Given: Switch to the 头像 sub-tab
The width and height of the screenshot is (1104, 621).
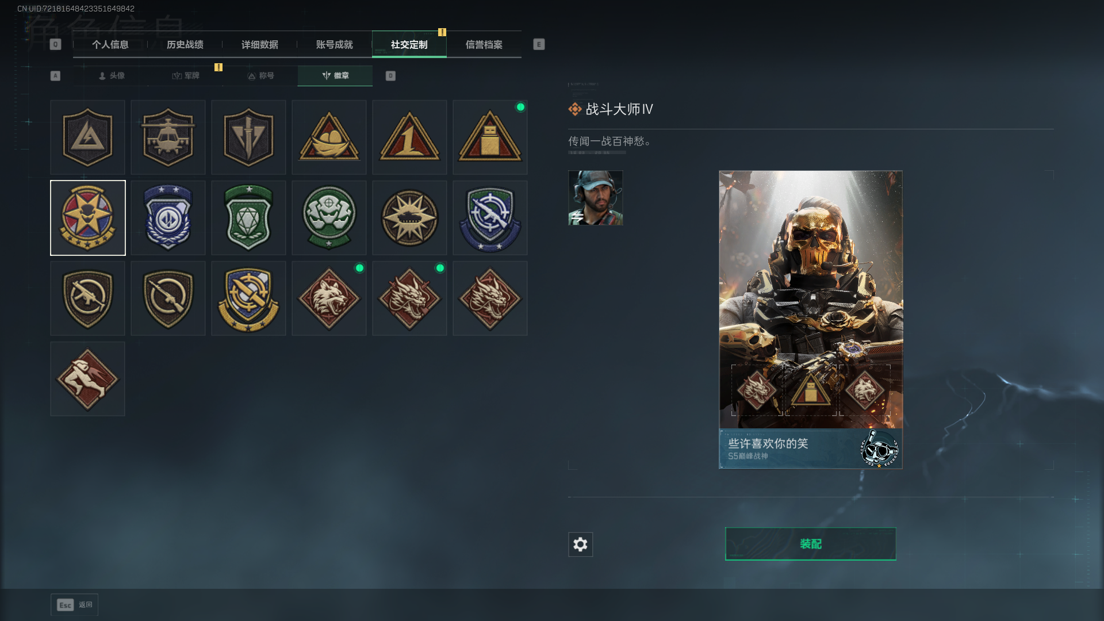Looking at the screenshot, I should pyautogui.click(x=111, y=76).
